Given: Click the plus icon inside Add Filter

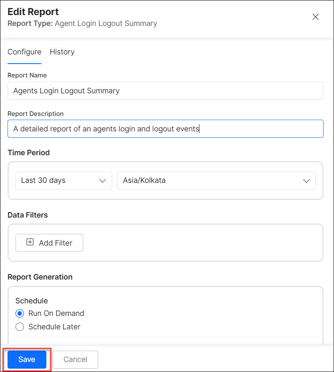Looking at the screenshot, I should click(30, 242).
